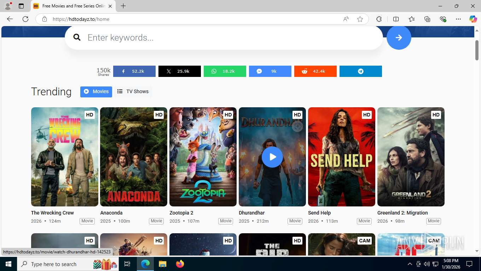This screenshot has height=271, width=481.
Task: Click The Wrecking Crew title link
Action: (52, 213)
